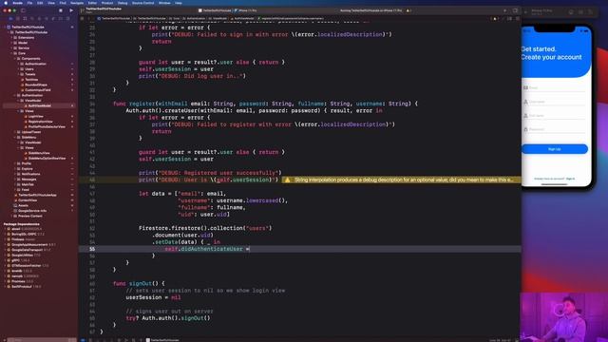
Task: Click Simulator screenshot icon
Action: pyautogui.click(x=580, y=12)
